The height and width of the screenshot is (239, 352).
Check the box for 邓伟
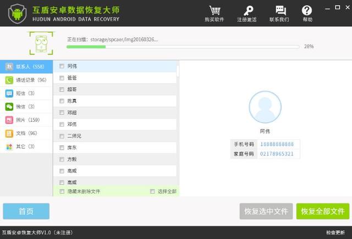[62, 124]
